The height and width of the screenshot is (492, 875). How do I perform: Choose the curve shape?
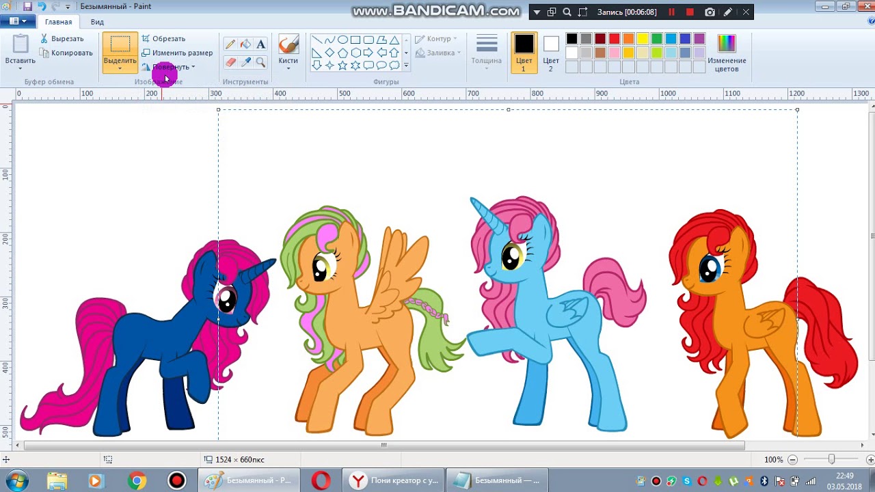click(x=329, y=40)
